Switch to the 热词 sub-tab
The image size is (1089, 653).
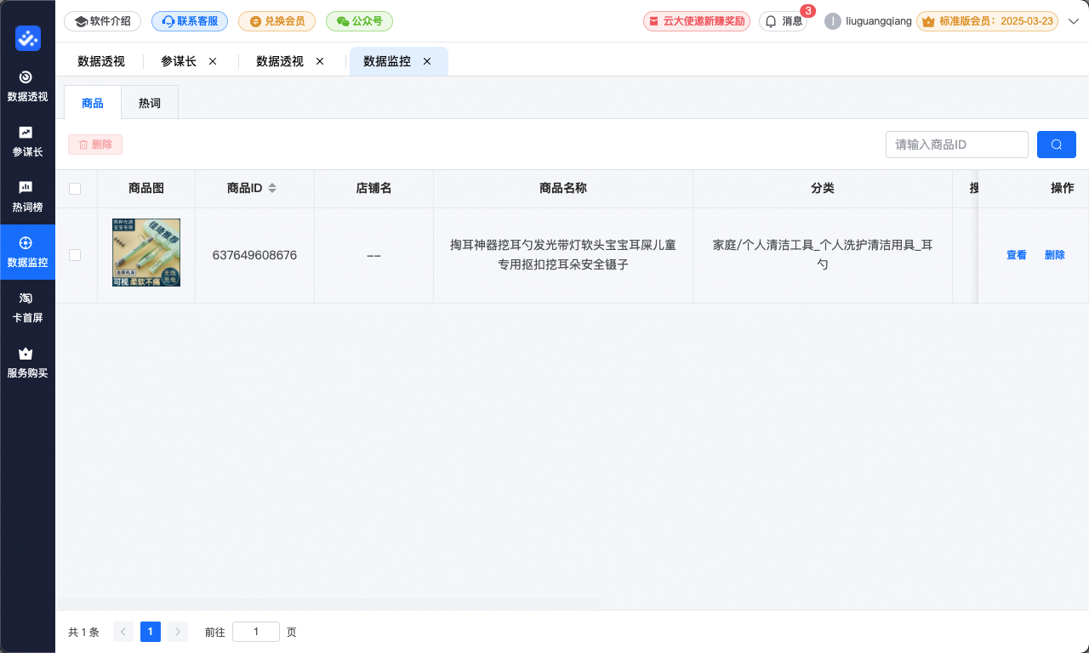click(150, 103)
